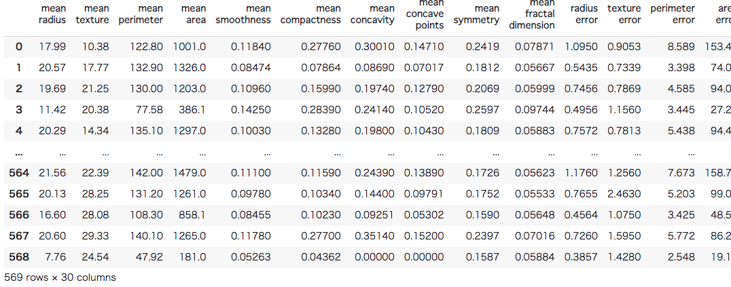Viewport: 731px width, 287px height.
Task: Click the ellipsis under the mean area column
Action: 200,152
